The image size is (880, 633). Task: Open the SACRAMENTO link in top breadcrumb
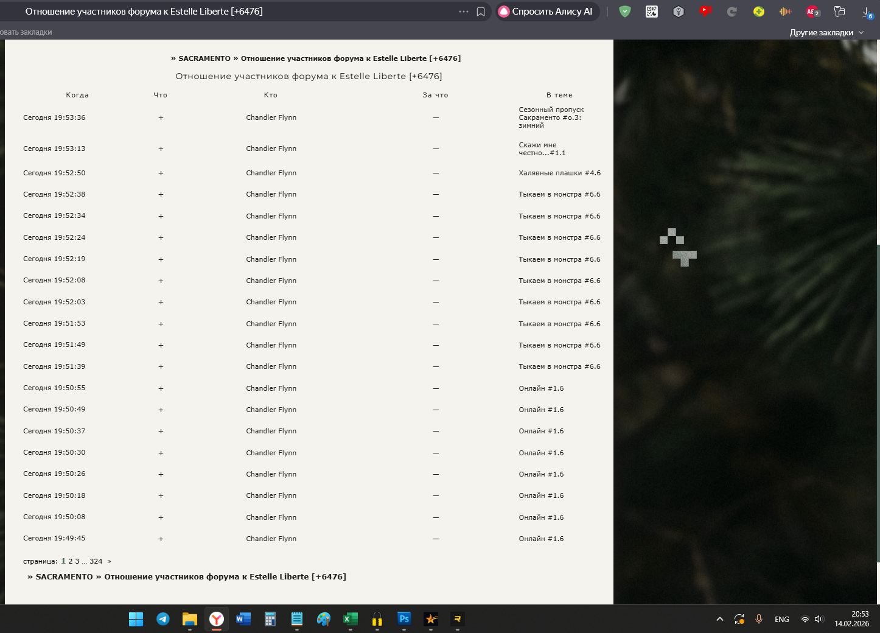[x=204, y=58]
